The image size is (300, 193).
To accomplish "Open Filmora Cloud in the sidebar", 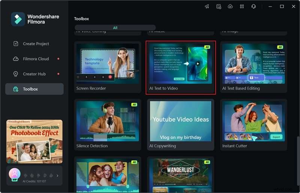I will [x=34, y=59].
